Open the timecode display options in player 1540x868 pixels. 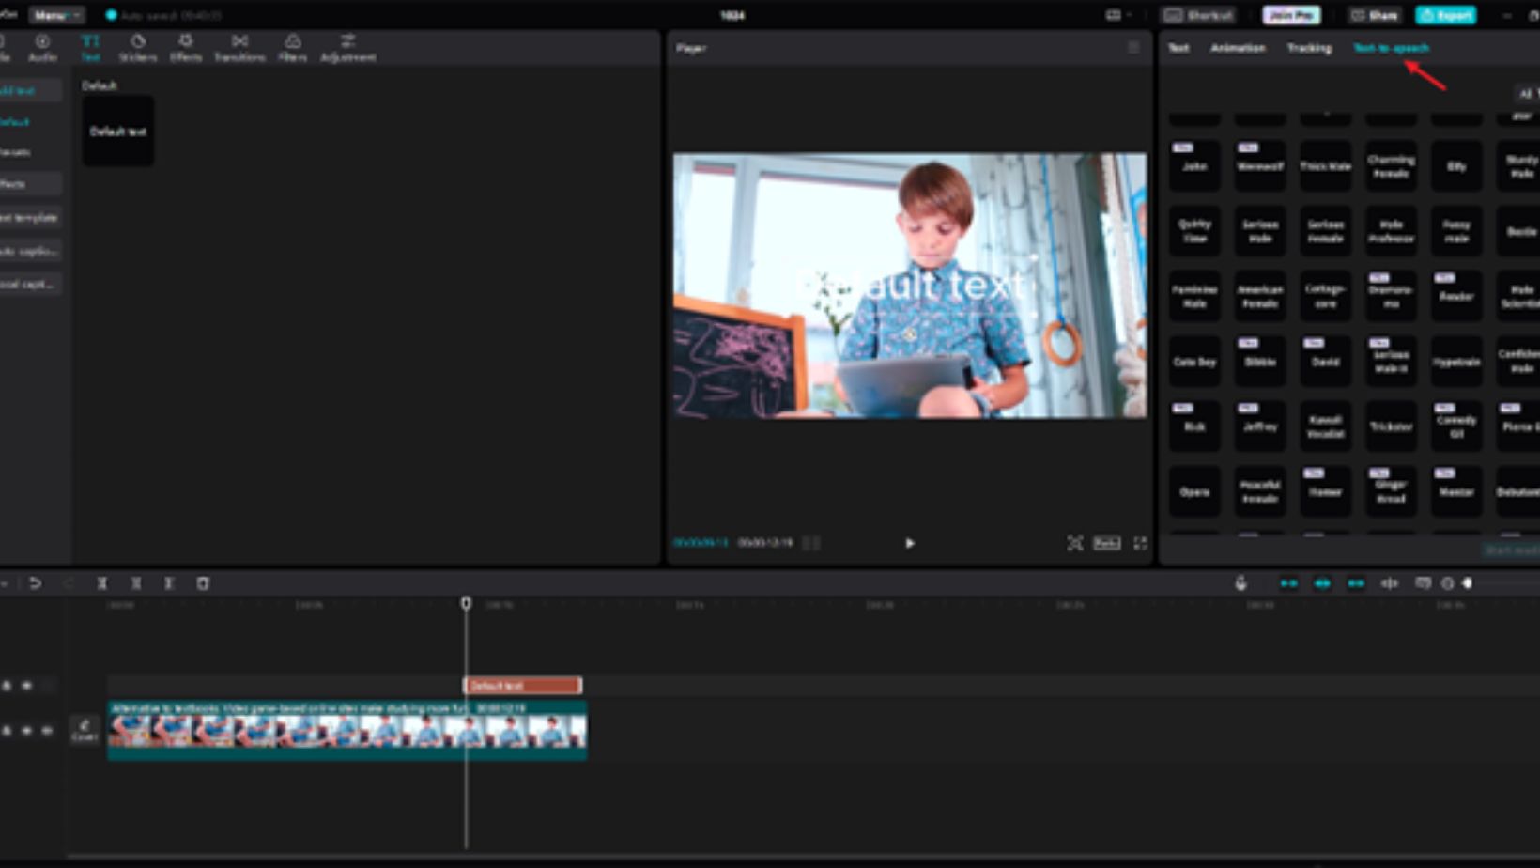click(811, 543)
